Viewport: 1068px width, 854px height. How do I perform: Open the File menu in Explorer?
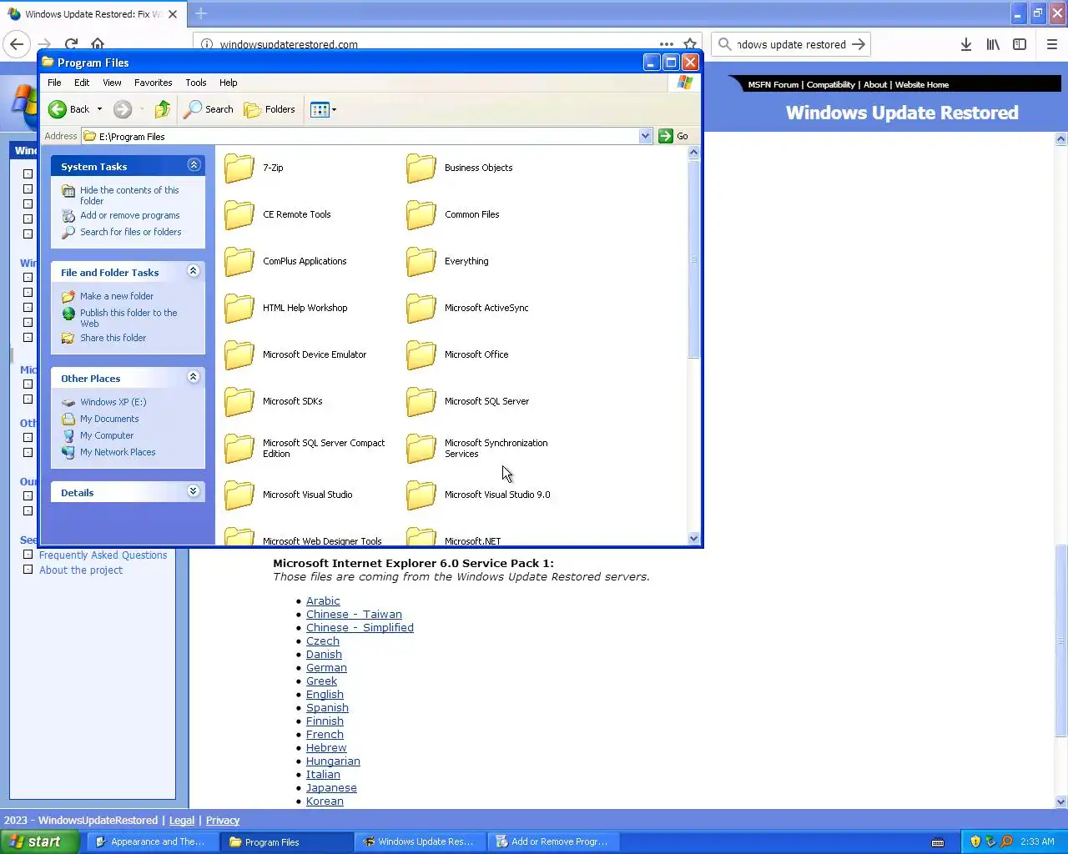point(54,83)
